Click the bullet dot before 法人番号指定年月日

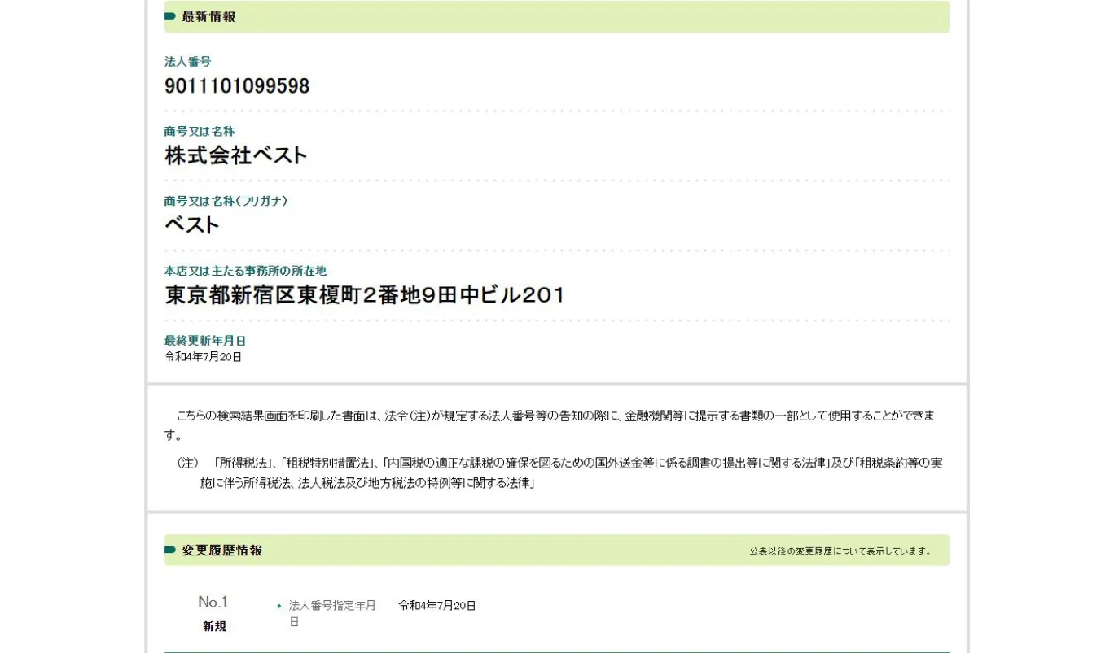point(279,606)
